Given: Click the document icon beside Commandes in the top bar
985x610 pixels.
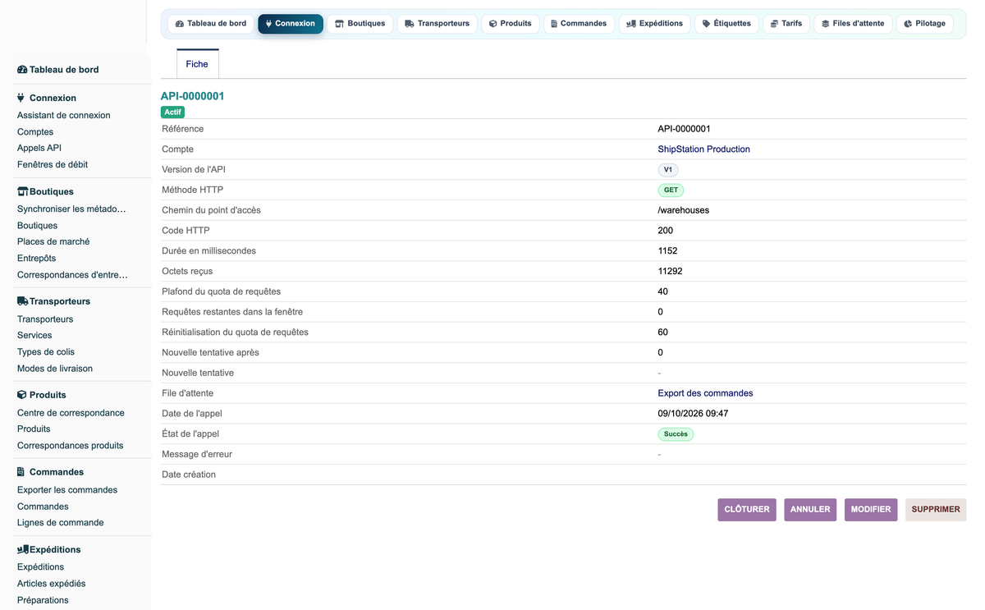Looking at the screenshot, I should [554, 24].
